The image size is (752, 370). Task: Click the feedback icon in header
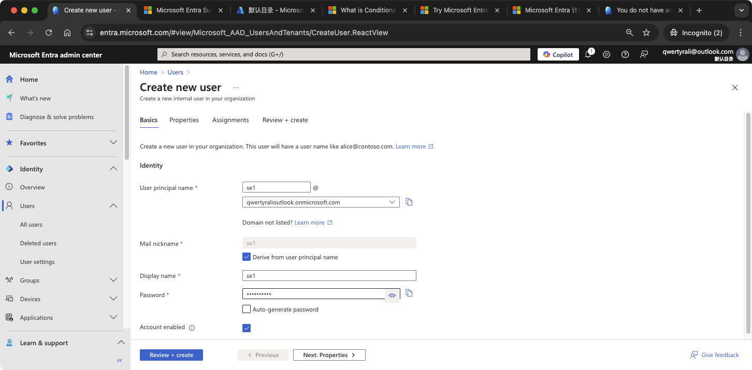(x=644, y=54)
